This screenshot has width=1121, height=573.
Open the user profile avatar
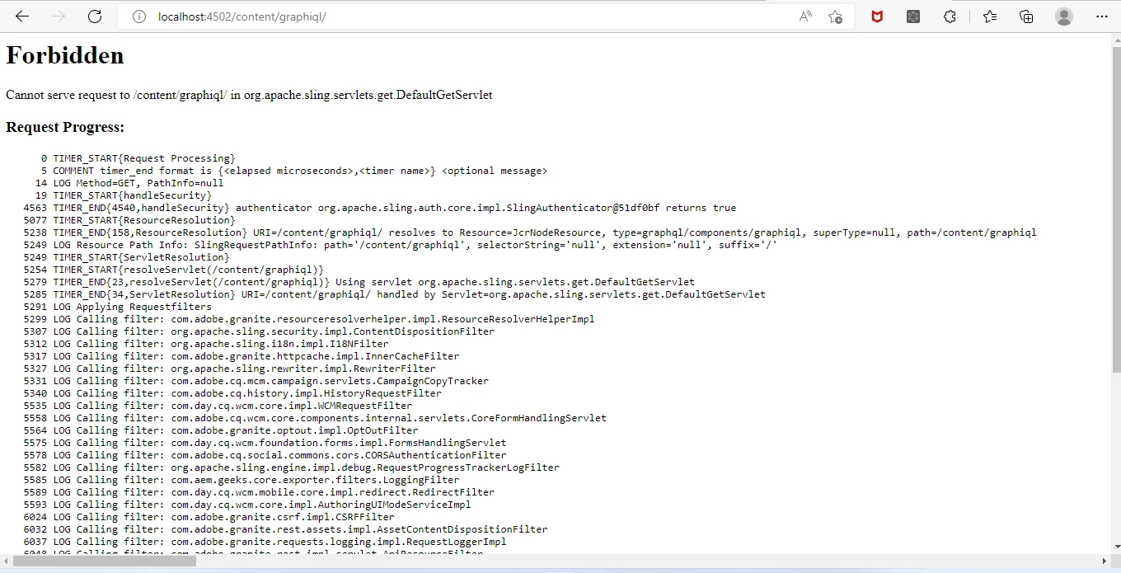(1064, 16)
